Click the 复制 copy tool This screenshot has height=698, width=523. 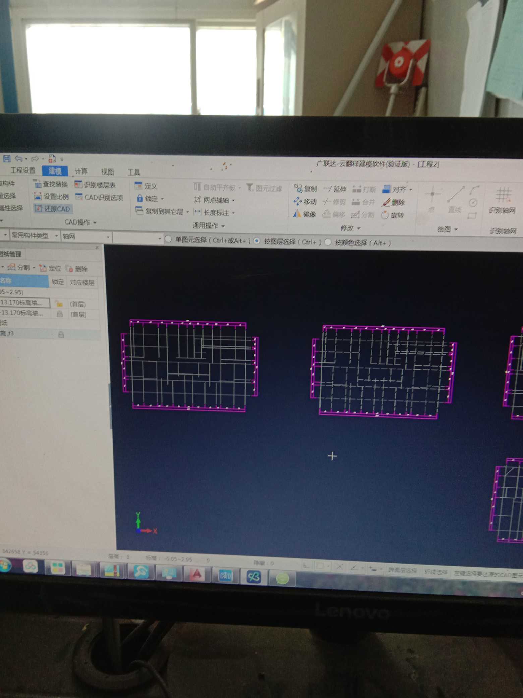305,189
